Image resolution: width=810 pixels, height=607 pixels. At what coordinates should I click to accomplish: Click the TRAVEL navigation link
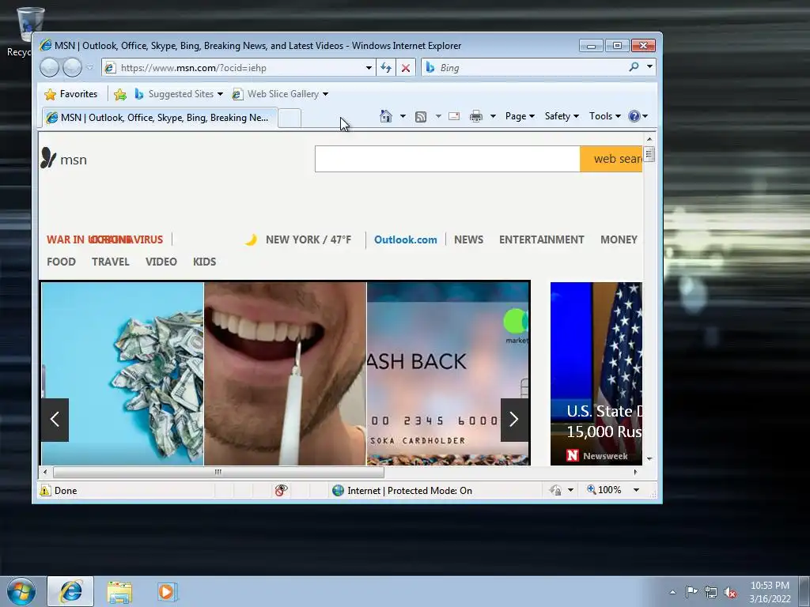tap(111, 262)
